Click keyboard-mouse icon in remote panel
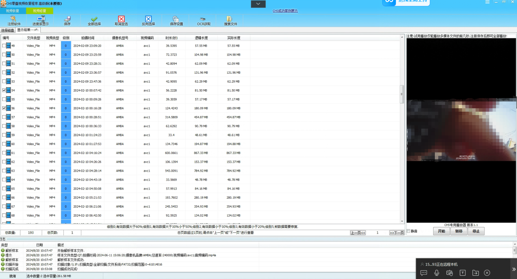 coord(449,273)
